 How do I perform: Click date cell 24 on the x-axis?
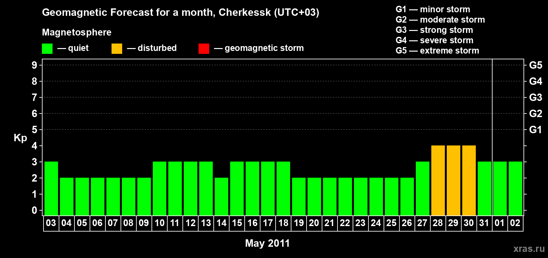click(376, 223)
